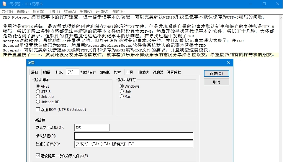Viewport: 283px width, 162px height.
Task: Click the TED Notepad title bar icon
Action: pyautogui.click(x=4, y=4)
